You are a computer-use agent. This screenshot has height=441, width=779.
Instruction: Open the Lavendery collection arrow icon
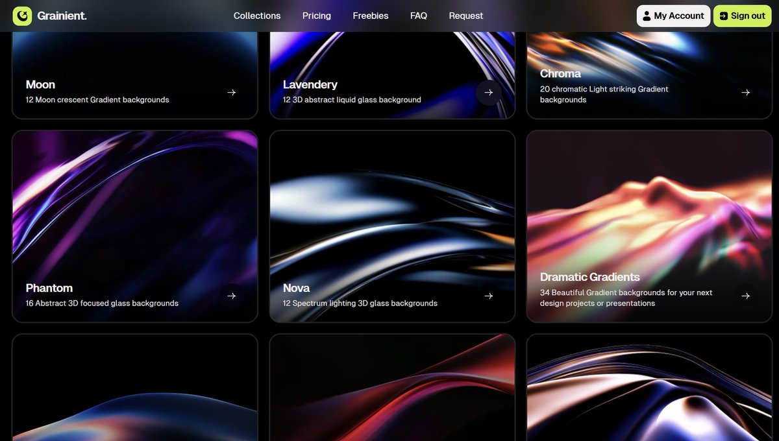pos(489,93)
